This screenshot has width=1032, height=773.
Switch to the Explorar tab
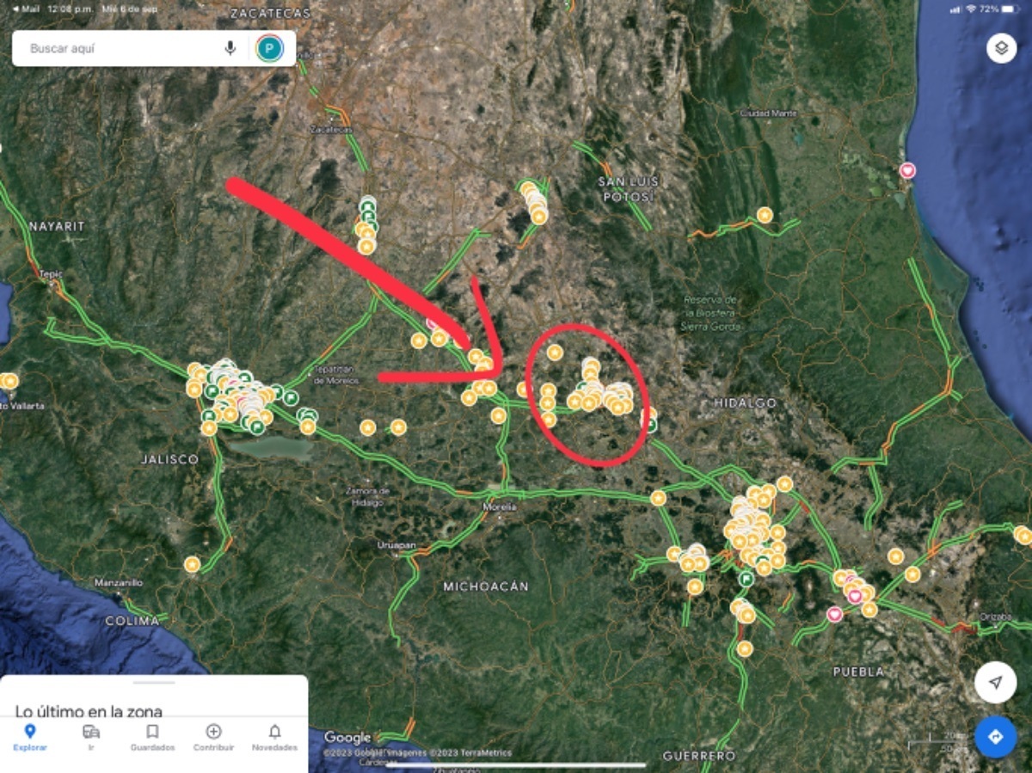pos(30,737)
